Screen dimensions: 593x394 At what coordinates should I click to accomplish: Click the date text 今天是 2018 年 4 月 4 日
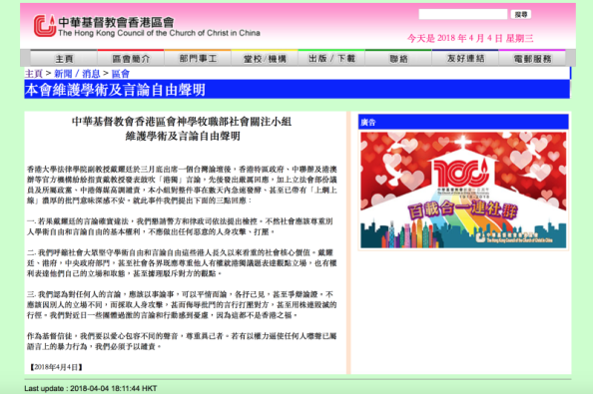point(470,38)
